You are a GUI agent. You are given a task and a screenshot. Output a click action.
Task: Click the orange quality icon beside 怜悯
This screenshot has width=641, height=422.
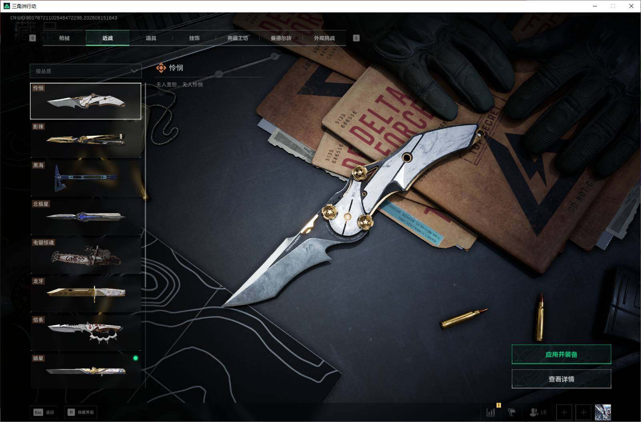(x=161, y=68)
